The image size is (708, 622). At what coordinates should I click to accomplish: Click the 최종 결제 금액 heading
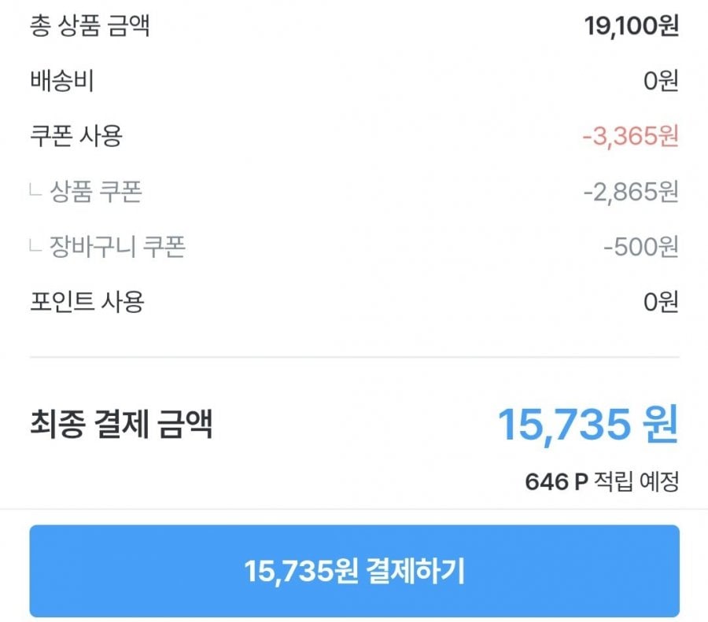[x=121, y=425]
